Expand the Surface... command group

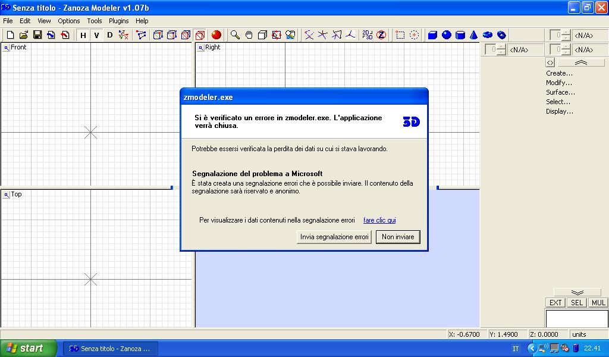coord(560,92)
